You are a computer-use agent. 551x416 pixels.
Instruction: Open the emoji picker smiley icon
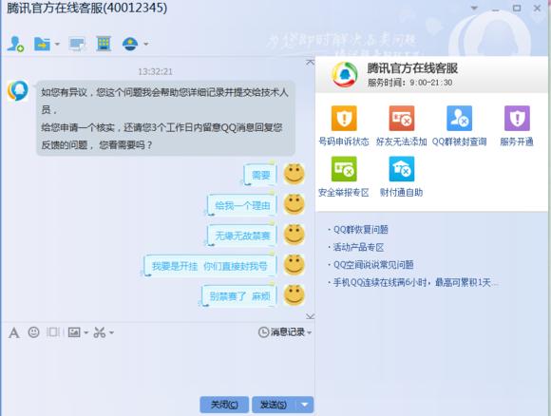(x=34, y=332)
